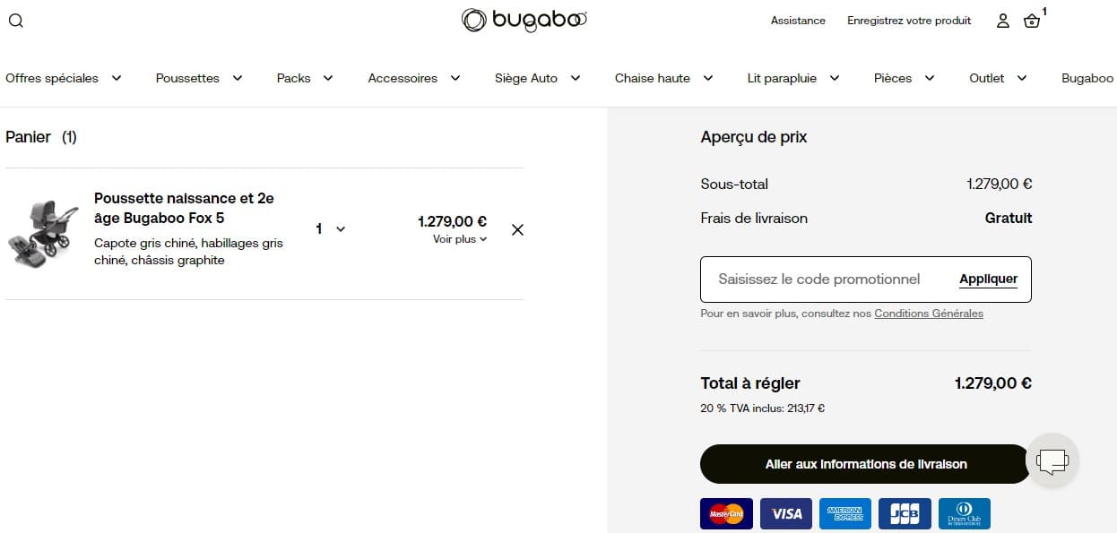Open the Conditions Générales link
The image size is (1117, 533).
929,313
